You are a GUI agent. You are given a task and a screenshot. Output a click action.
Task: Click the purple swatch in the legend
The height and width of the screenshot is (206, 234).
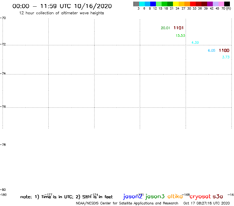click(x=210, y=4)
